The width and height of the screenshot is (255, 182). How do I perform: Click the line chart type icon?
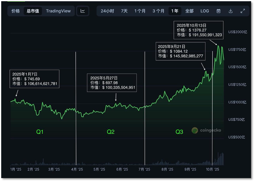coord(83,11)
